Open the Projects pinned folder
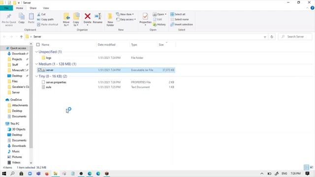Viewport: 315px width, 177px height. (x=17, y=59)
